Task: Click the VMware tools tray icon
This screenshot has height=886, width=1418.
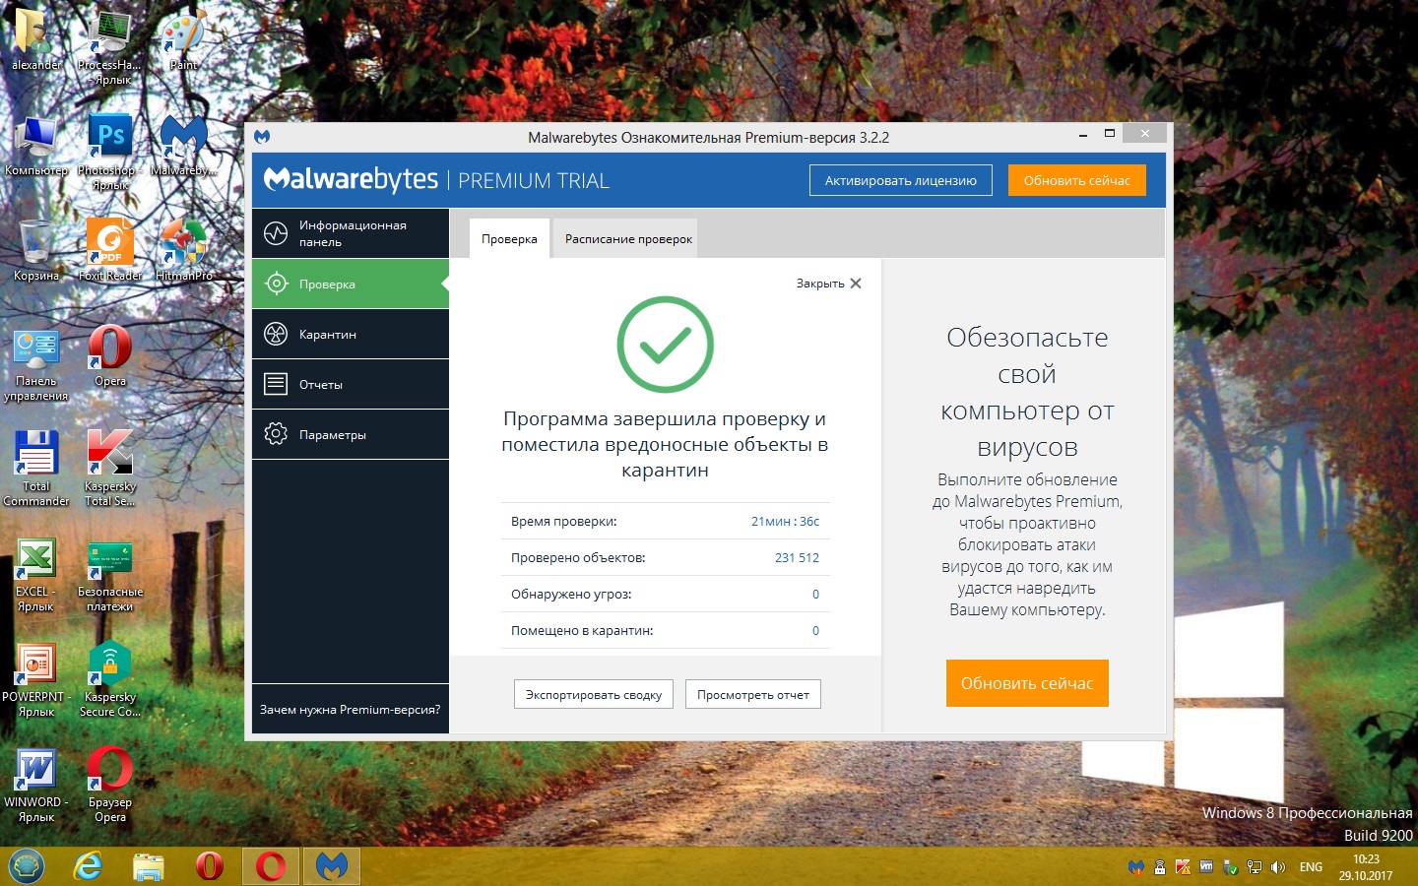Action: (1207, 867)
